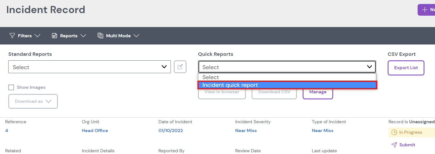
Task: Click the Reports document icon
Action: 54,36
